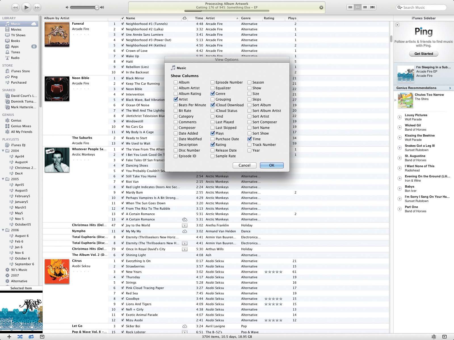
Task: Sort by Rating column header
Action: [274, 18]
